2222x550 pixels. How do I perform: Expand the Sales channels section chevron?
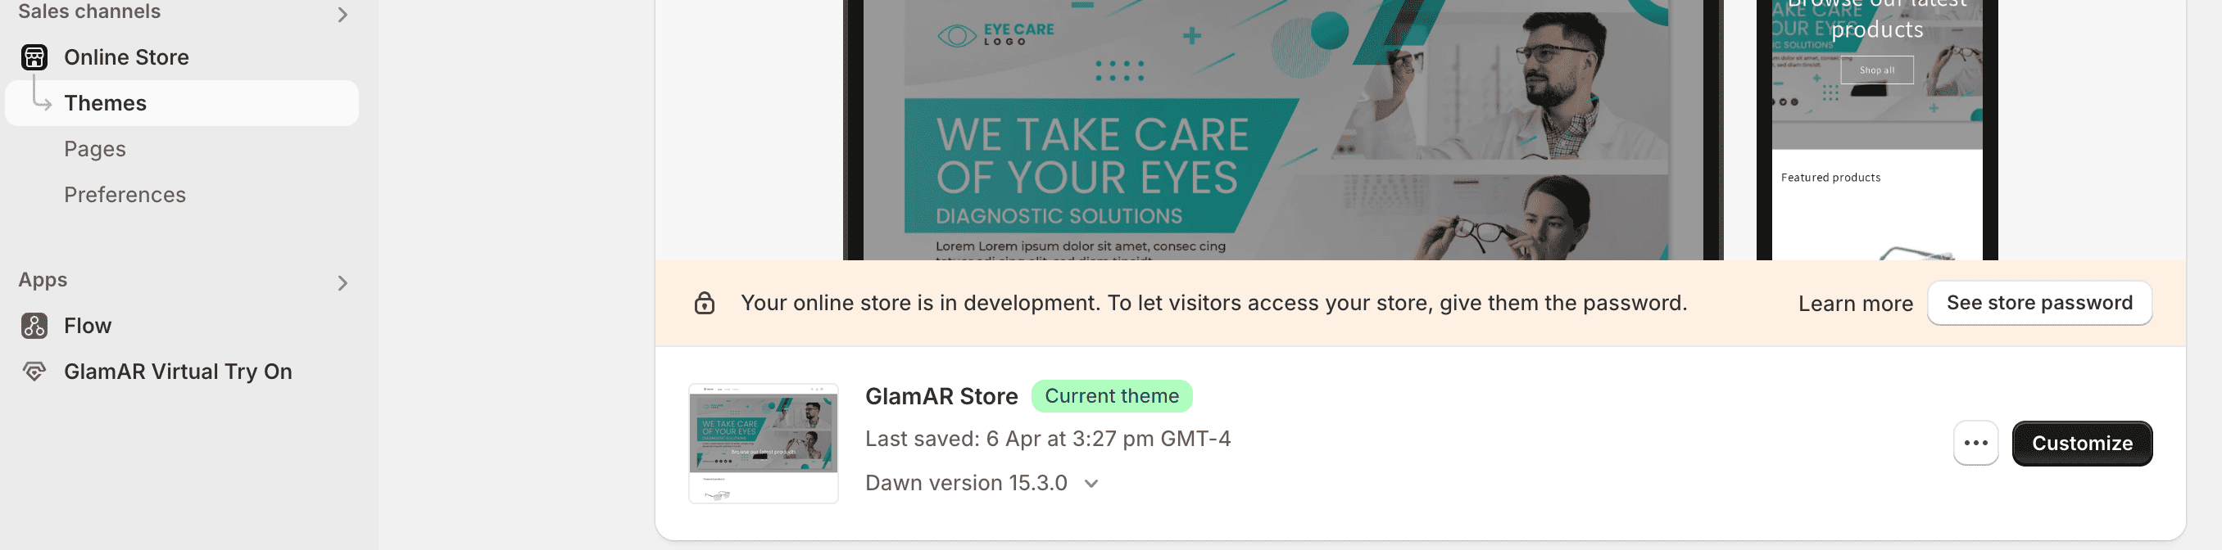coord(342,15)
